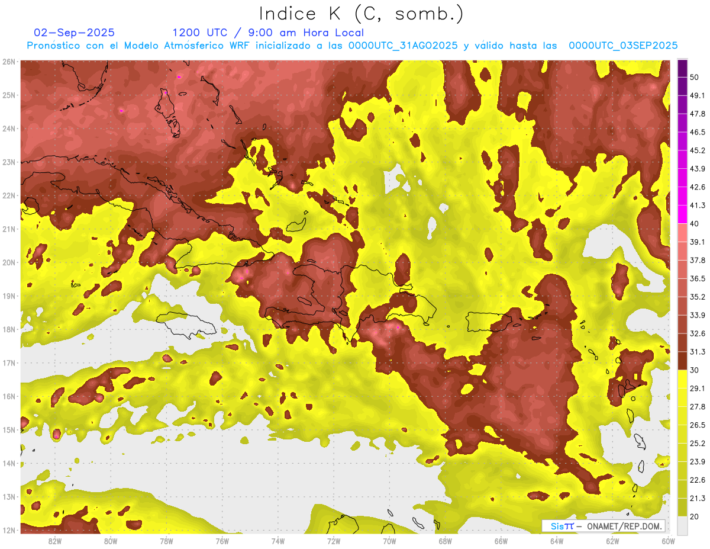Screen dimensions: 710x549
Task: Click latitude axis label '15N'
Action: coord(9,430)
